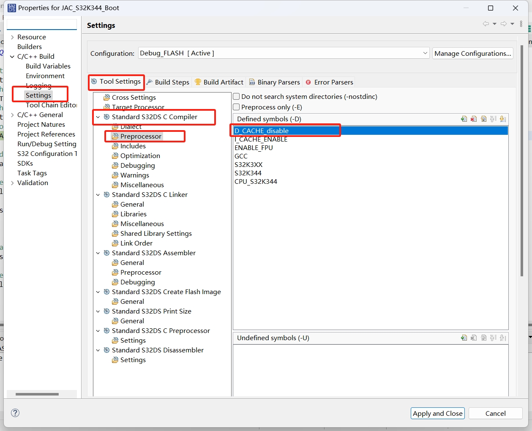Viewport: 532px width, 431px height.
Task: Click the Build Artifact trophy icon
Action: pyautogui.click(x=198, y=82)
